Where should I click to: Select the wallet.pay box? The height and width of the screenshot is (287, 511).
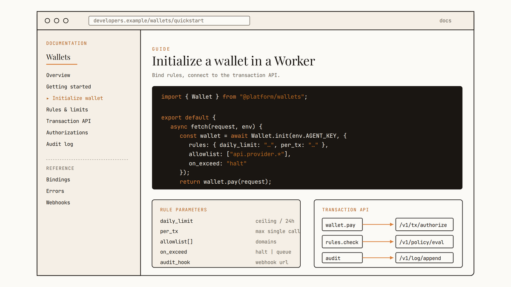click(x=342, y=225)
